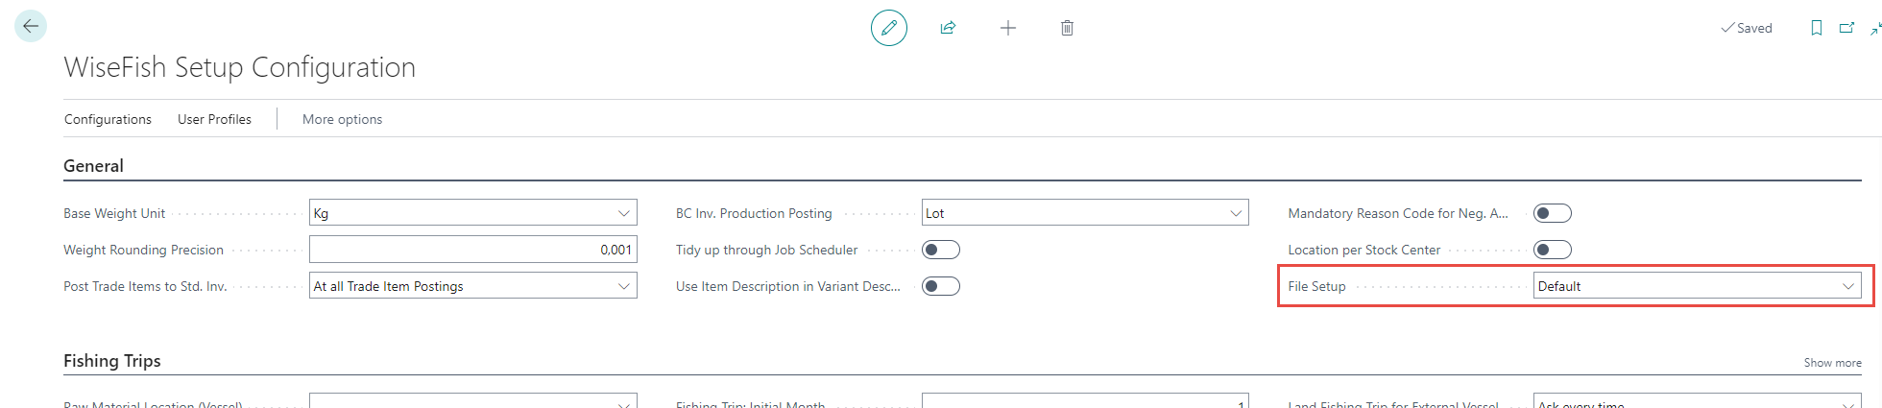Image resolution: width=1882 pixels, height=408 pixels.
Task: Toggle Mandatory Reason Code for Neg. A...
Action: point(1553,213)
